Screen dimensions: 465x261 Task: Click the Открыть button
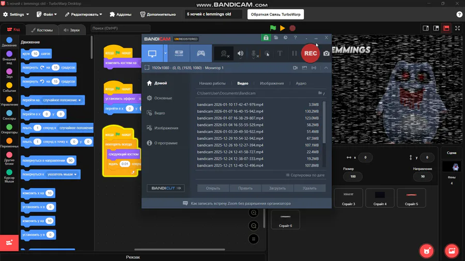coord(213,188)
